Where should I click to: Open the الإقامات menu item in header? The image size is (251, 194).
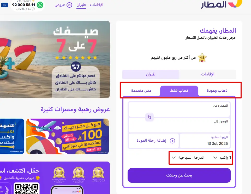click(x=97, y=5)
